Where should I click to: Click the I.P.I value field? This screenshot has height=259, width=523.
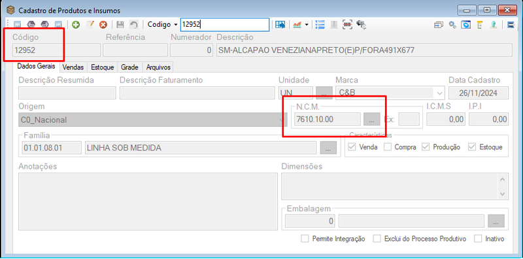coord(488,119)
